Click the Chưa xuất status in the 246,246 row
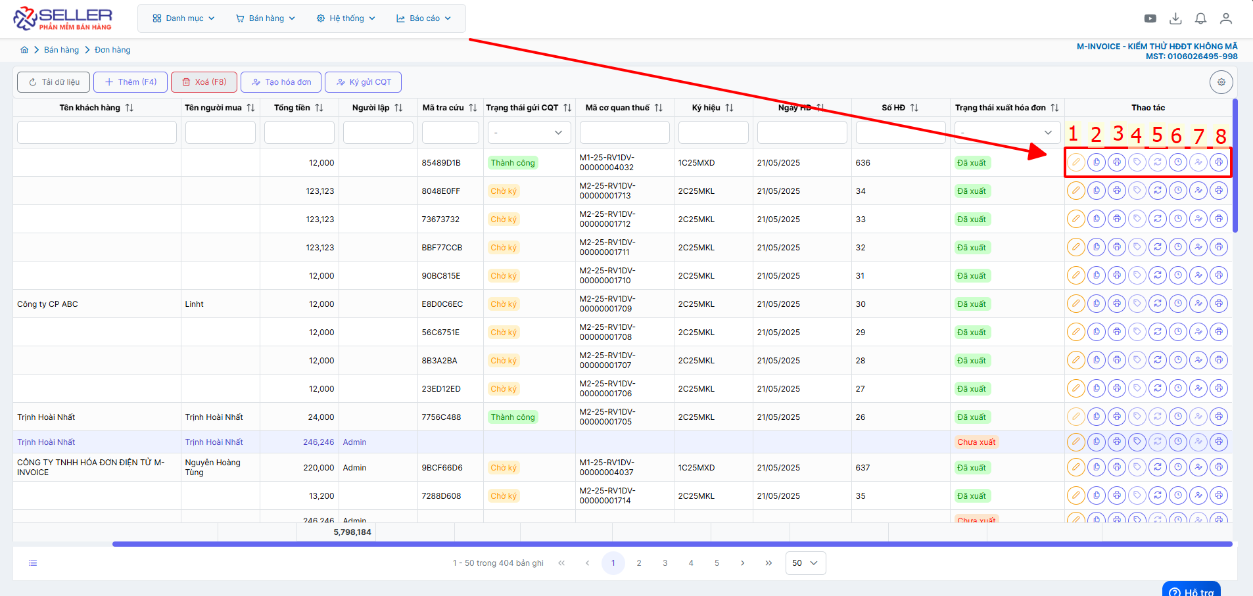This screenshot has width=1253, height=596. 976,442
